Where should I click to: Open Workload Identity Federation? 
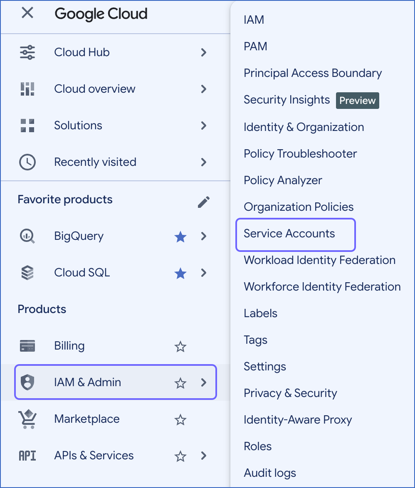click(x=319, y=260)
